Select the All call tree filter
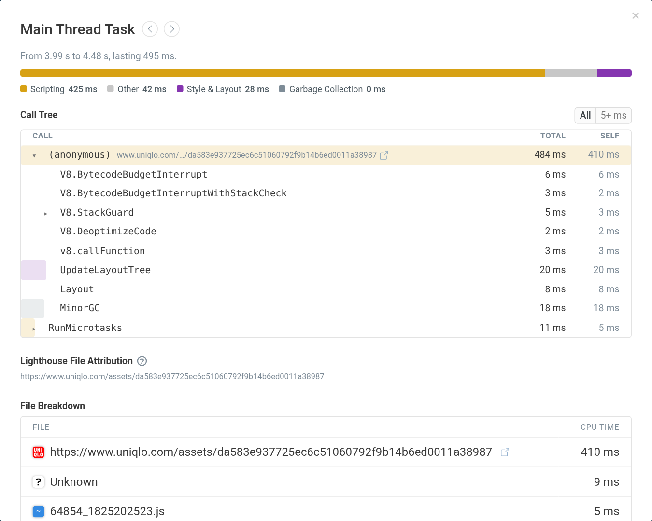Viewport: 652px width, 521px height. coord(585,115)
